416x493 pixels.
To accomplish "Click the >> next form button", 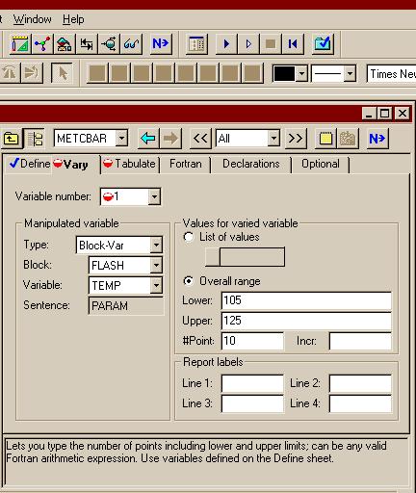I will pyautogui.click(x=296, y=139).
